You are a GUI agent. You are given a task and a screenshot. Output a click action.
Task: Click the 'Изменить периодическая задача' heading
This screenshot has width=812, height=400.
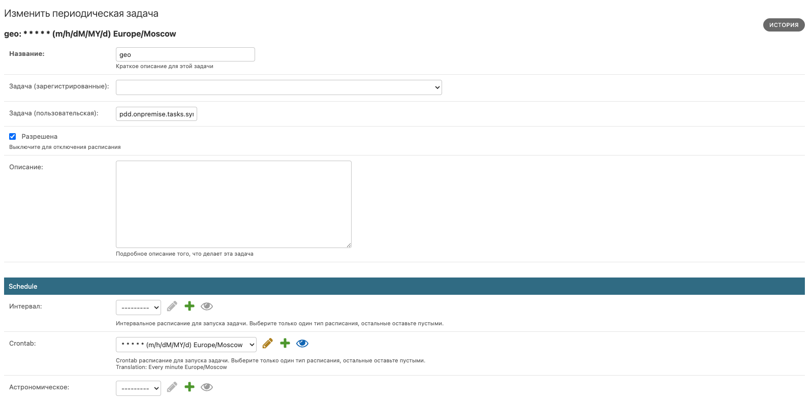pyautogui.click(x=81, y=14)
